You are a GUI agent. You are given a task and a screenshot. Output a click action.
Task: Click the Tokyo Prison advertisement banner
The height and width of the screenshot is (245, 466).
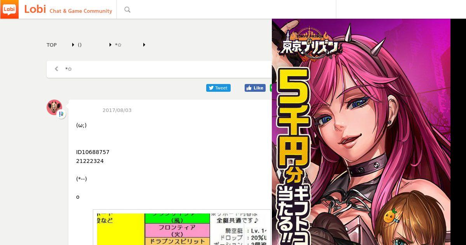tap(361, 132)
